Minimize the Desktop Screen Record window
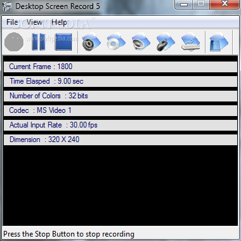This screenshot has height=241, width=241. click(x=184, y=4)
